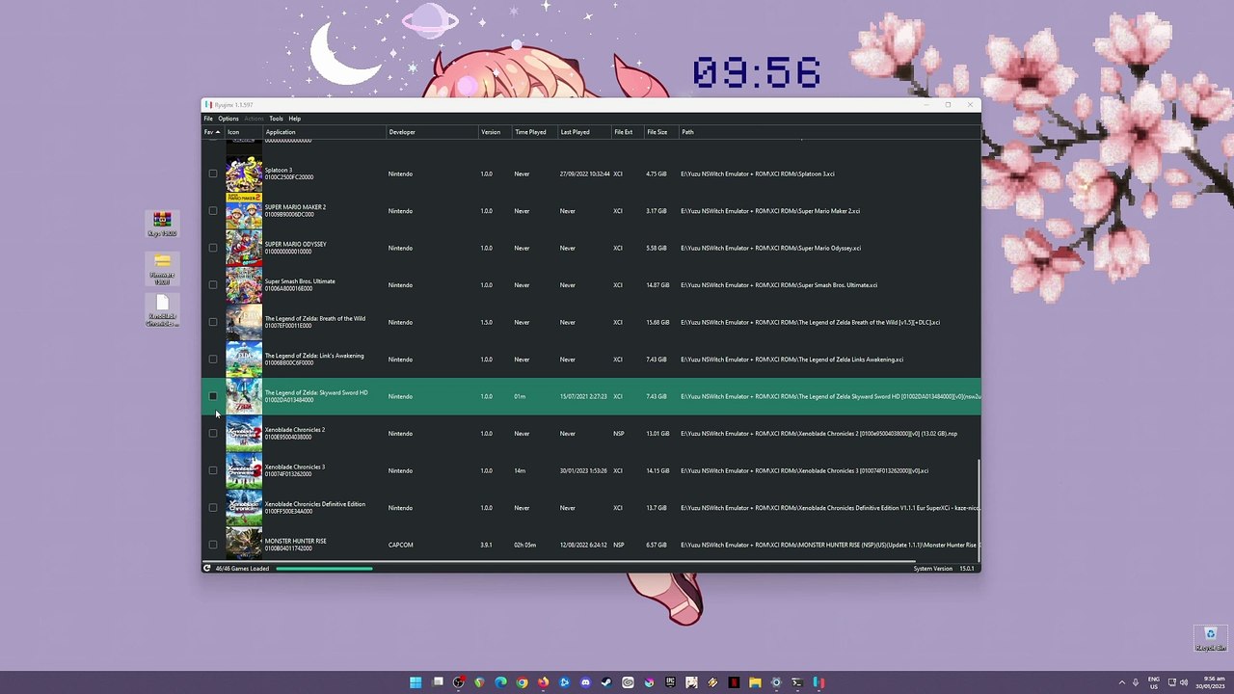This screenshot has height=694, width=1234.
Task: Enable favorite for Zelda: Skyward Sword HD
Action: point(213,396)
